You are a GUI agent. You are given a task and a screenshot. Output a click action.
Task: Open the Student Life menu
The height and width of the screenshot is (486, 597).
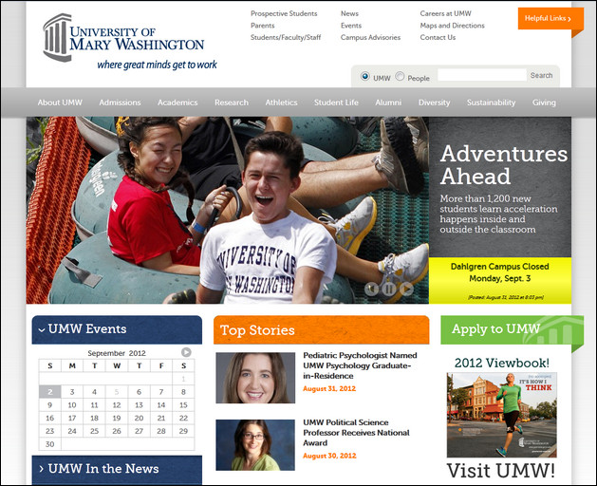click(x=336, y=103)
